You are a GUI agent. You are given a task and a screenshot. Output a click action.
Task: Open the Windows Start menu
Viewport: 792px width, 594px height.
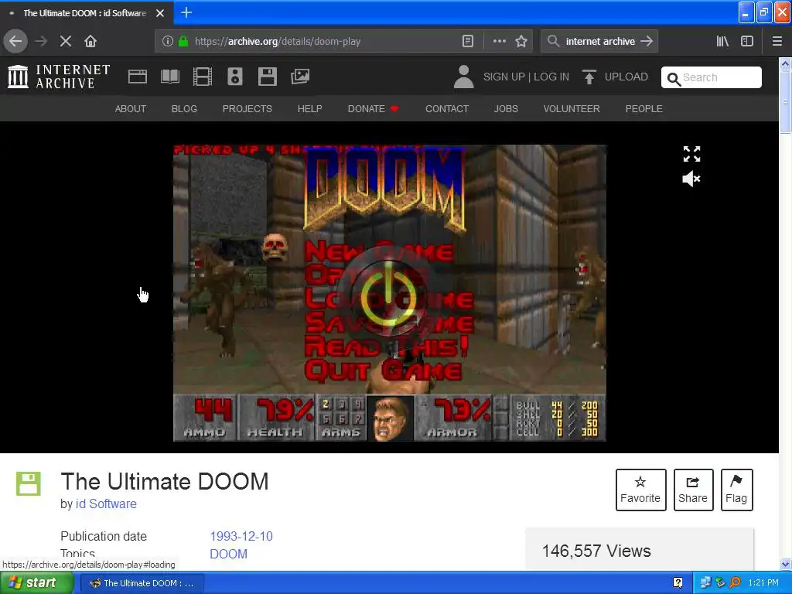(36, 583)
